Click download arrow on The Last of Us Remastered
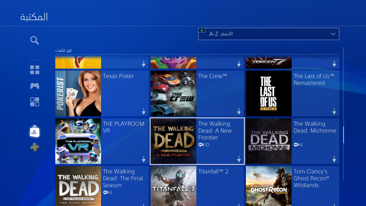Viewport: 366px width, 206px height. (x=334, y=111)
